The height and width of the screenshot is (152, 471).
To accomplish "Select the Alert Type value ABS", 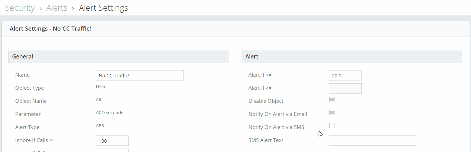I will 100,126.
